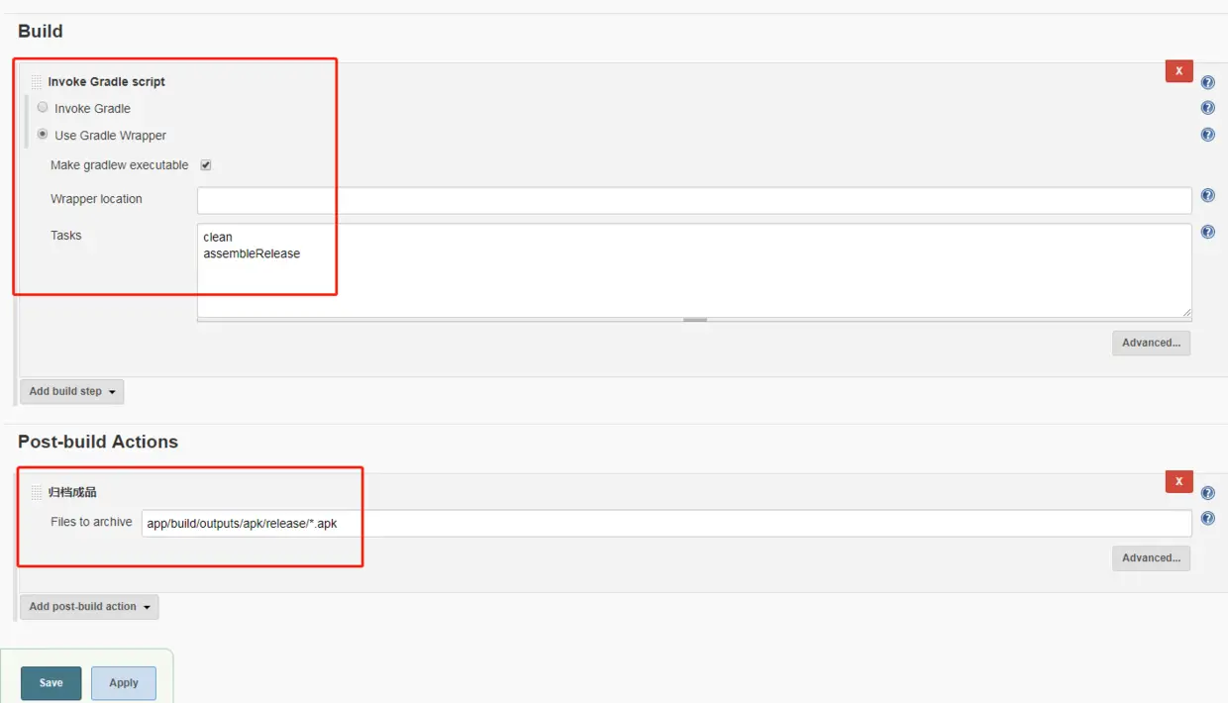Open help icon for Wrapper location field
The width and height of the screenshot is (1228, 703).
click(1207, 196)
